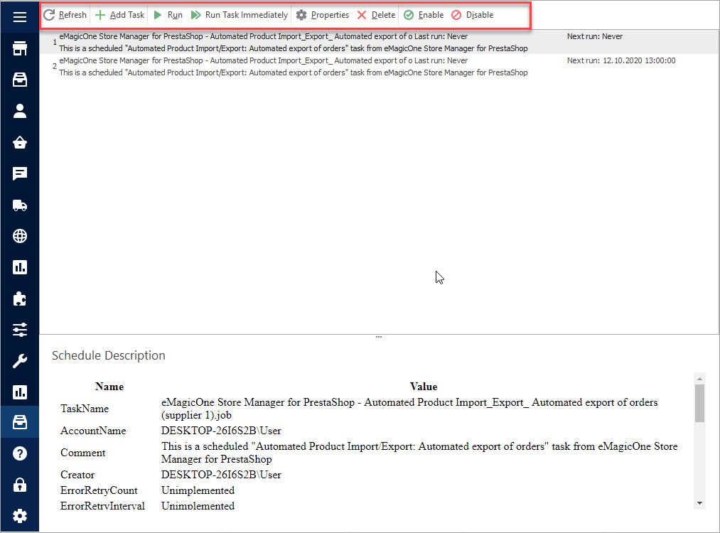Image resolution: width=720 pixels, height=533 pixels.
Task: Click the AccountName row label
Action: point(93,431)
